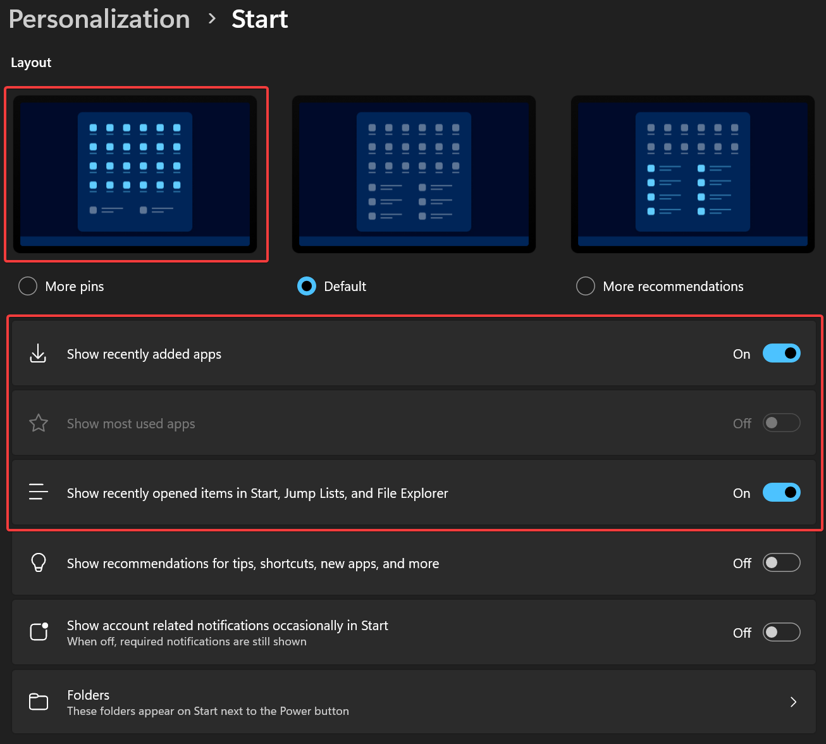Expand the Folders settings chevron
Viewport: 826px width, 744px height.
click(793, 702)
